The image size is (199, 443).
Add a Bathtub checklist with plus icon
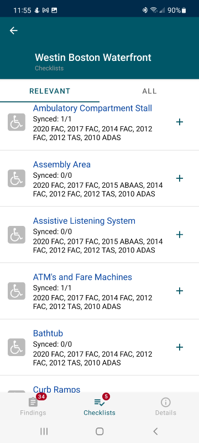(x=180, y=347)
